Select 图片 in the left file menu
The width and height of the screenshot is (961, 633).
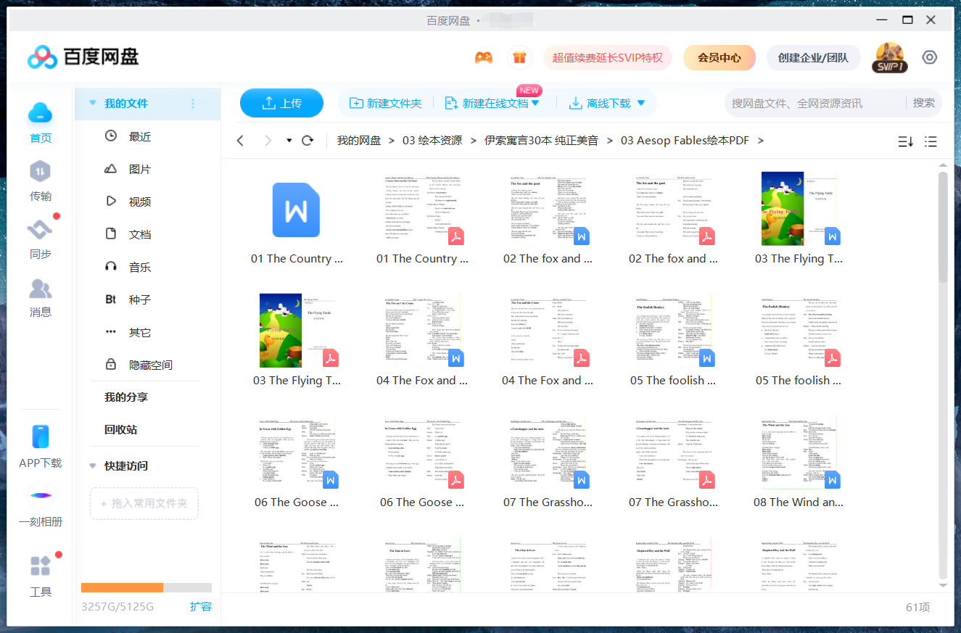click(x=139, y=169)
